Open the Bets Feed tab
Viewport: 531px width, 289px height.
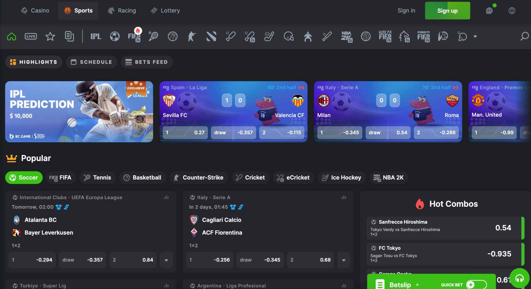[147, 62]
